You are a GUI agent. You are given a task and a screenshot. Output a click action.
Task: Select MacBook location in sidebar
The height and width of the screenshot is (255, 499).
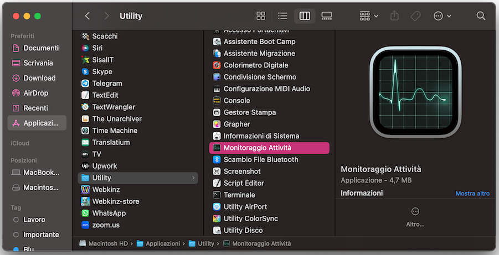[x=37, y=173]
